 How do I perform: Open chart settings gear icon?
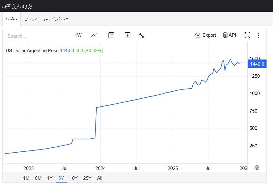(x=257, y=168)
